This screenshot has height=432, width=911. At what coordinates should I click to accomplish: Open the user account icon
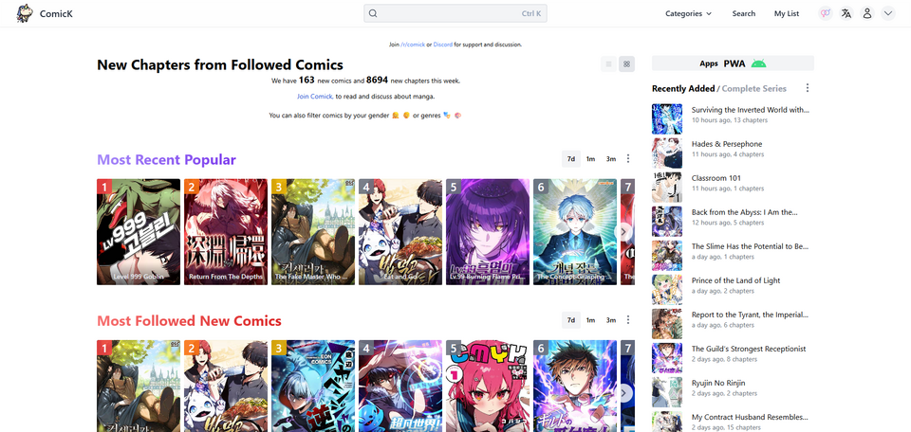(866, 13)
